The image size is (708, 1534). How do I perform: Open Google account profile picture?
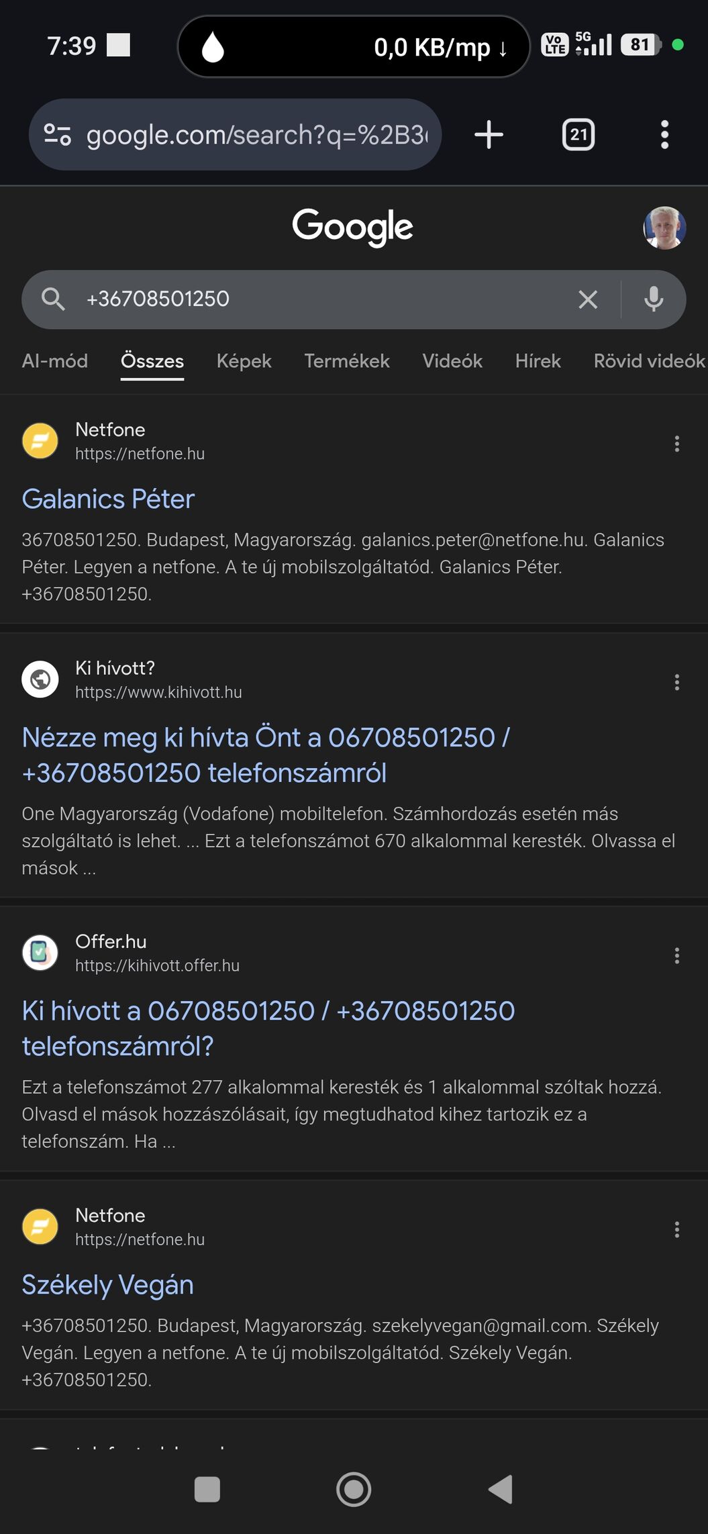click(x=664, y=228)
